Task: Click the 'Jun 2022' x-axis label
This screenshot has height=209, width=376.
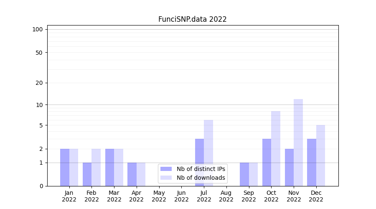Action: (181, 196)
